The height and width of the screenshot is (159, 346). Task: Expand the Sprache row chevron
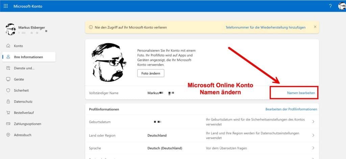313,148
